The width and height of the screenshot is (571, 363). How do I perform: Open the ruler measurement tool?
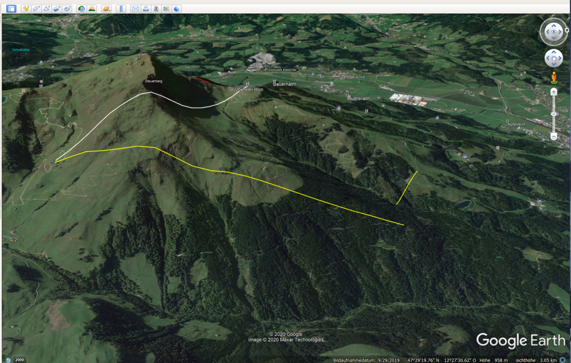pyautogui.click(x=121, y=9)
